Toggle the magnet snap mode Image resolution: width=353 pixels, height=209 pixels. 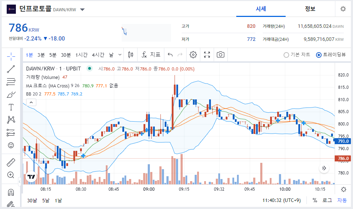11,192
